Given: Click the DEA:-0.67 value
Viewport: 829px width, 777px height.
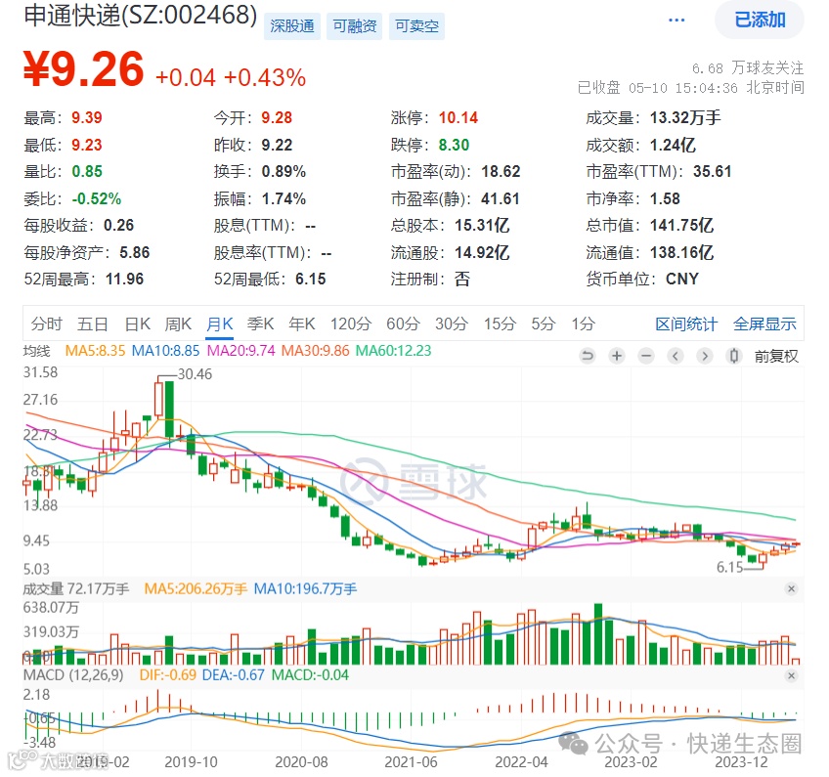Looking at the screenshot, I should point(233,675).
